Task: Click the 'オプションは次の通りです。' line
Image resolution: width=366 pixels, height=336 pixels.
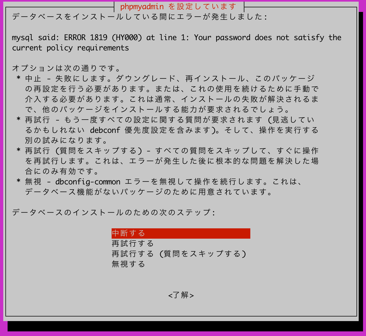Action: [66, 68]
